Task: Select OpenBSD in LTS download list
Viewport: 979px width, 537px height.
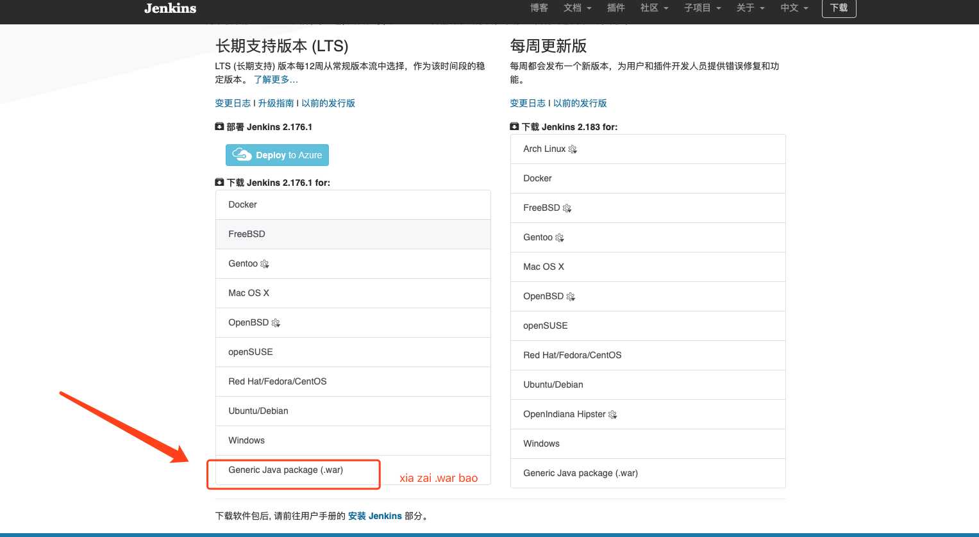Action: coord(353,322)
